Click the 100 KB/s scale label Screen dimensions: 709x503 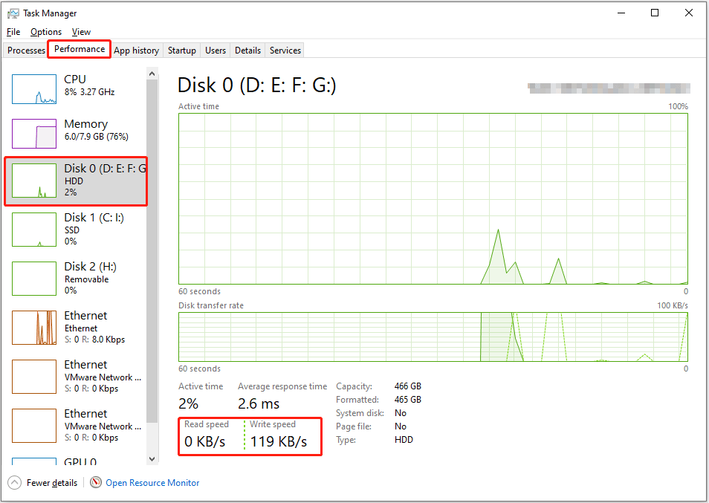click(673, 305)
